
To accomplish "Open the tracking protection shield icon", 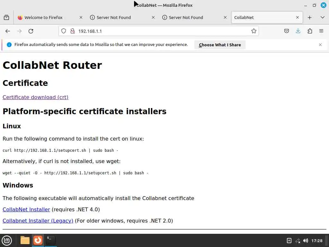I will point(64,31).
